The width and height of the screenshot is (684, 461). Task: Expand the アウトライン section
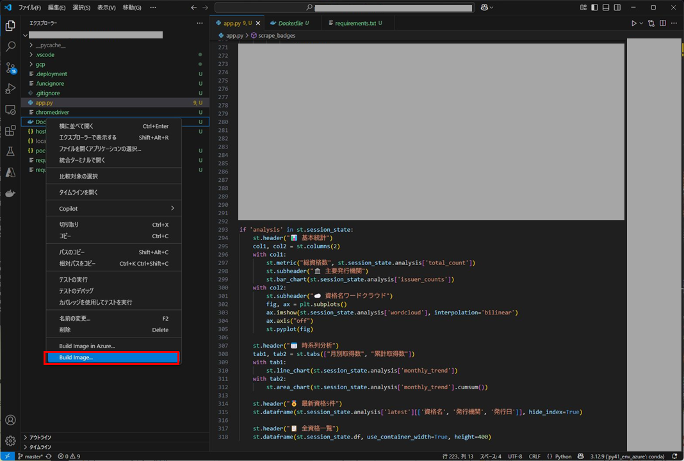click(40, 437)
